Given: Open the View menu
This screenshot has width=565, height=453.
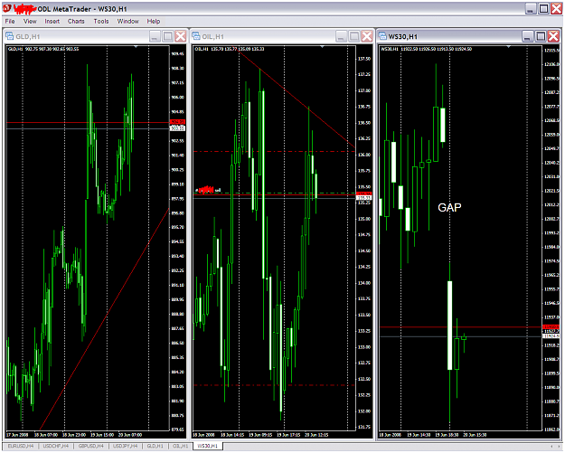Looking at the screenshot, I should [30, 22].
